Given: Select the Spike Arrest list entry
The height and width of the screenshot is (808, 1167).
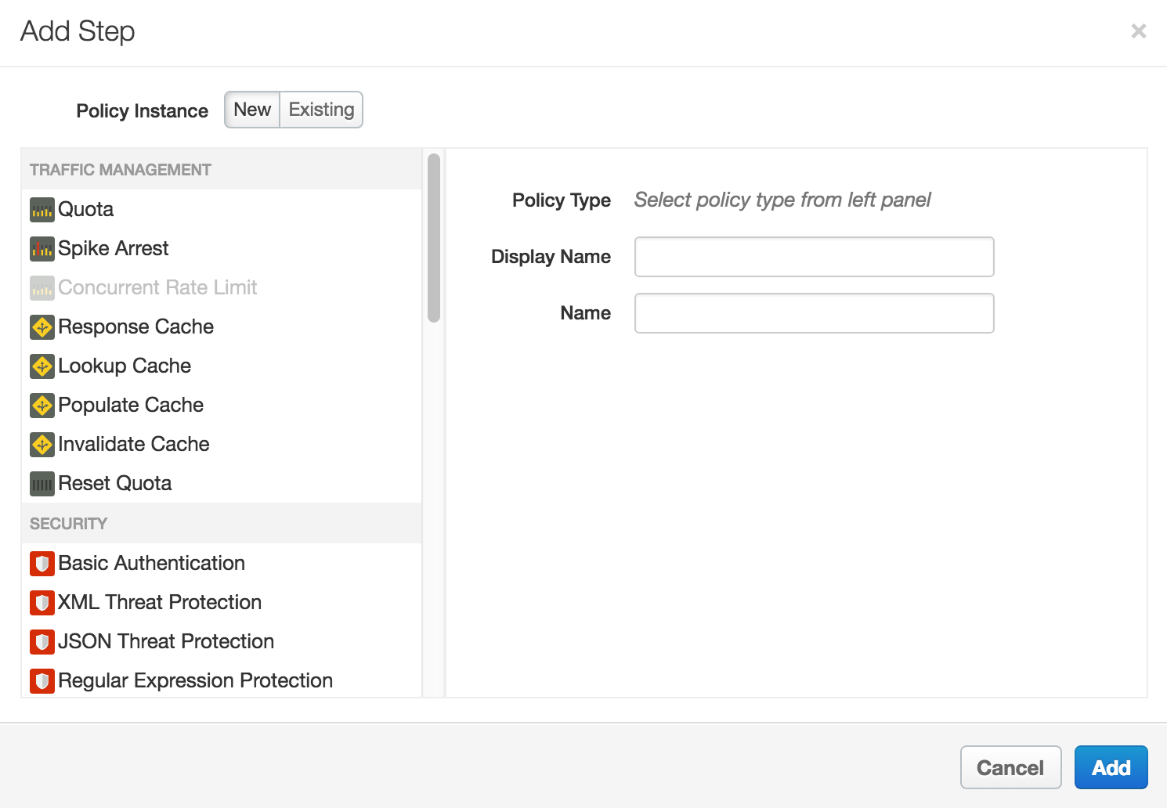Looking at the screenshot, I should pos(113,248).
